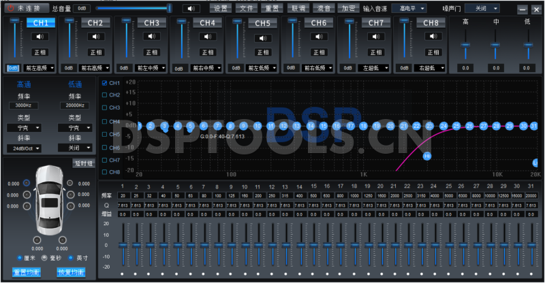
Task: Click the 恢复均衡 button
Action: pyautogui.click(x=71, y=272)
